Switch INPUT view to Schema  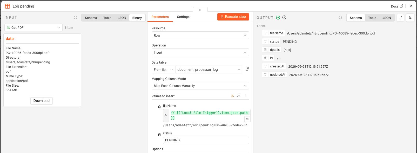coord(91,18)
